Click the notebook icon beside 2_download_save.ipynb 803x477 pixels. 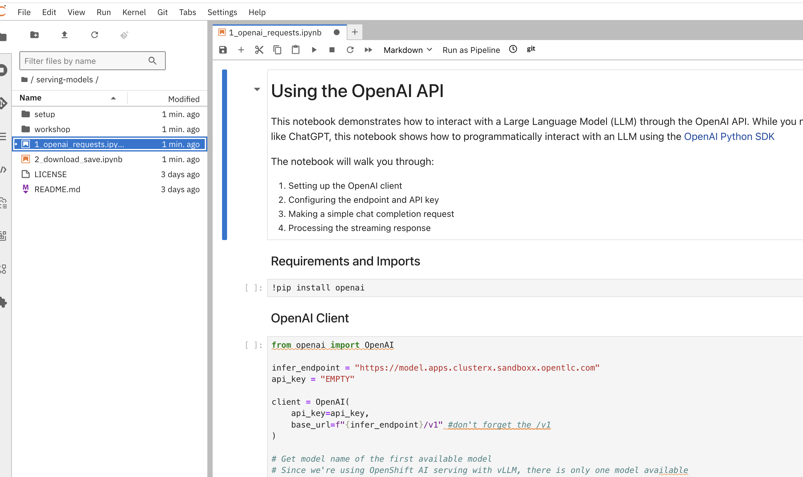point(26,159)
